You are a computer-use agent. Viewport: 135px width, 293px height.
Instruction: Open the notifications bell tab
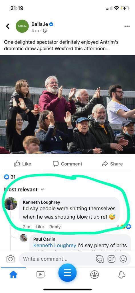(x=122, y=274)
